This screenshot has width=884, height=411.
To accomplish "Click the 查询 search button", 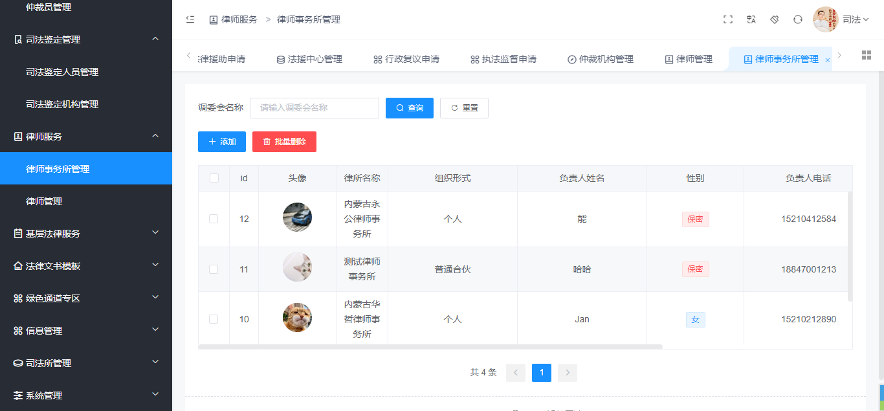I will click(x=409, y=108).
